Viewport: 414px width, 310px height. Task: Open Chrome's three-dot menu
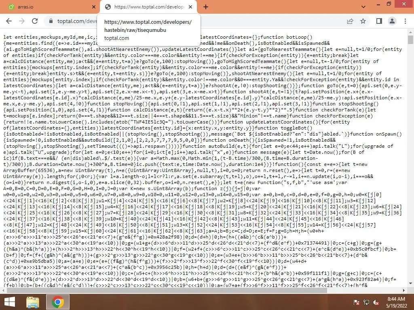tap(405, 21)
